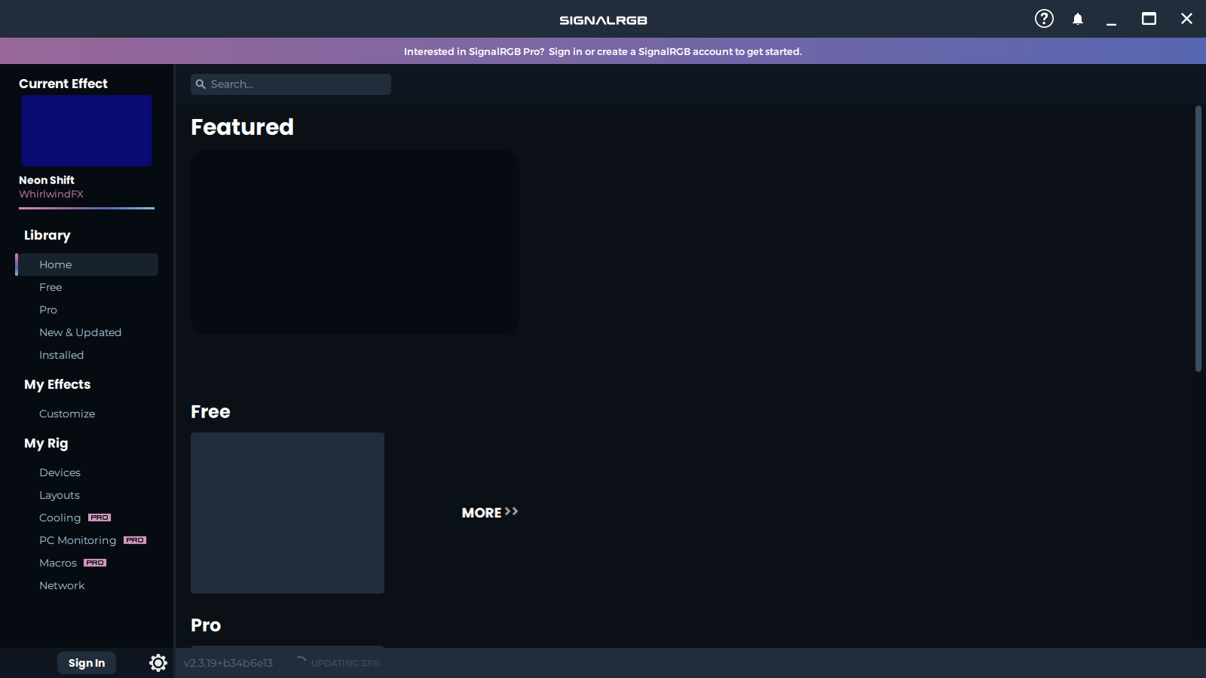Go to New & Updated effects
The height and width of the screenshot is (678, 1206).
pos(80,332)
